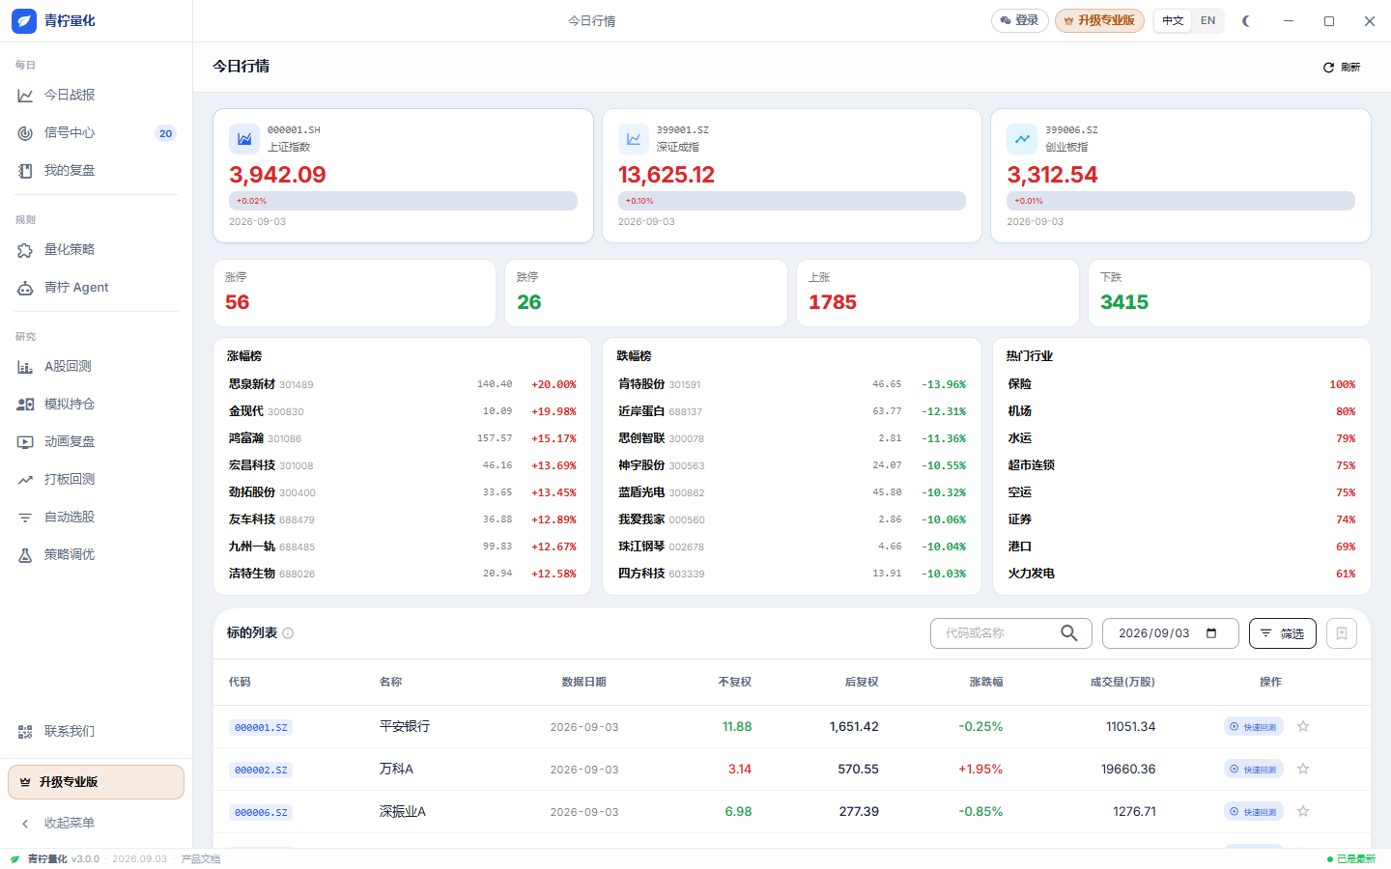The image size is (1391, 869).
Task: Click the bookmark icon beside 筛选
Action: click(x=1342, y=633)
